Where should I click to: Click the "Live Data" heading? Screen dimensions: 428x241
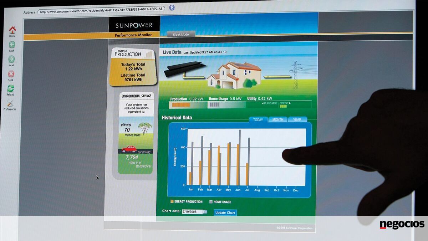click(172, 52)
